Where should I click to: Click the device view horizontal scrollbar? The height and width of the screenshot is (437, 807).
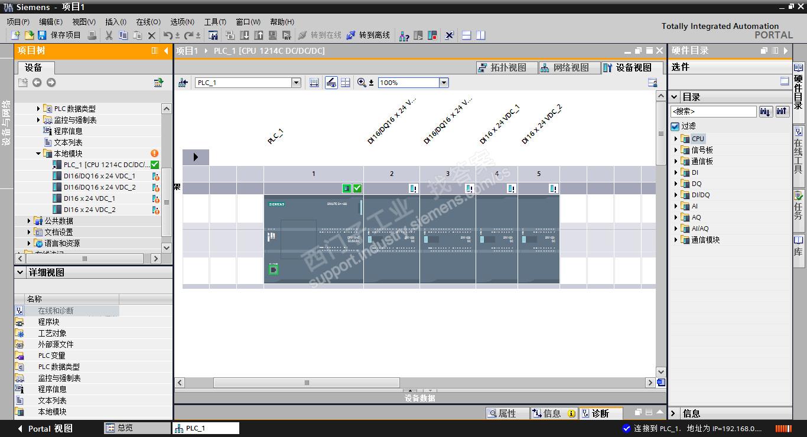point(307,383)
